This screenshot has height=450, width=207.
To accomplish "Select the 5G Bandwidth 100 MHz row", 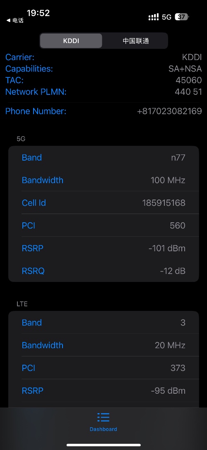I will (x=103, y=180).
